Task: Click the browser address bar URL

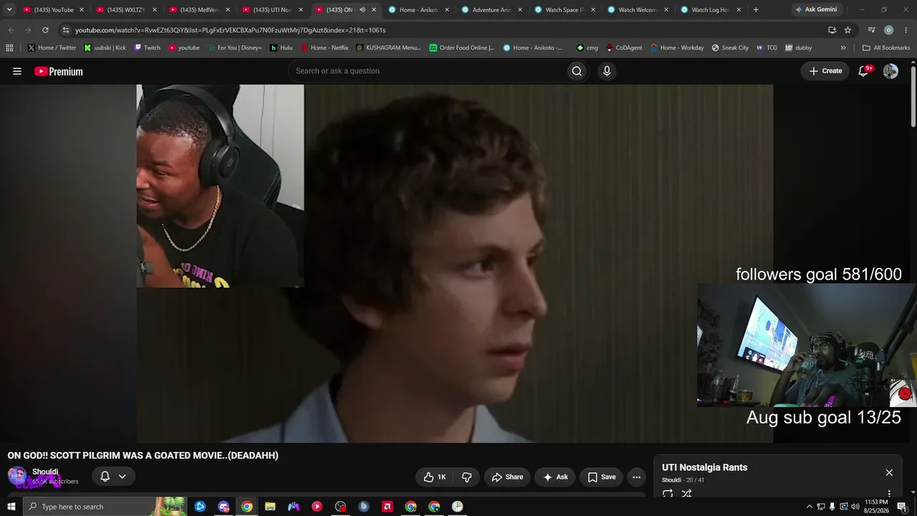Action: pos(231,30)
